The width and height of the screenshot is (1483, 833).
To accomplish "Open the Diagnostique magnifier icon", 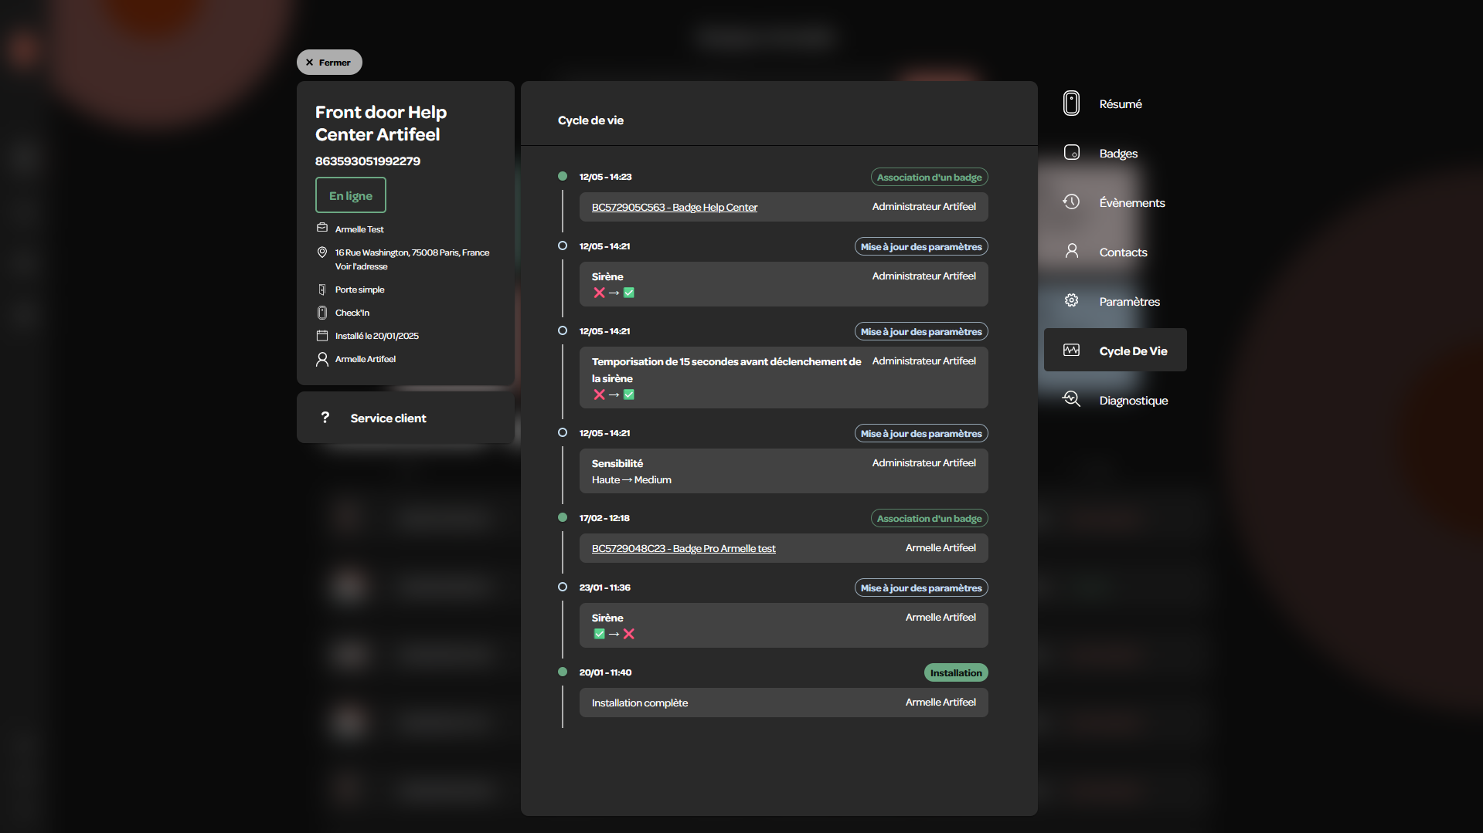I will point(1071,400).
